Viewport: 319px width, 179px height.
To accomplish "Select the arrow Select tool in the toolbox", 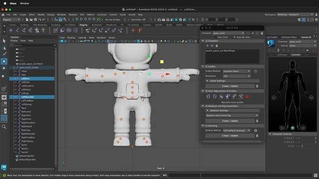I will coord(4,41).
